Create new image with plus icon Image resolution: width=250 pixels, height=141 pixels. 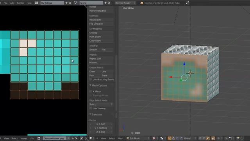tap(73, 138)
